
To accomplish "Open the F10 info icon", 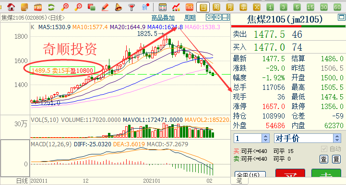I will 38,7.
